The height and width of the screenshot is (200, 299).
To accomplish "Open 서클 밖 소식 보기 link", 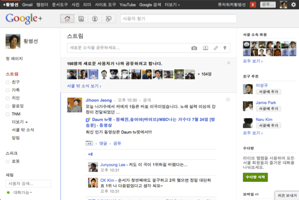I will (x=84, y=86).
